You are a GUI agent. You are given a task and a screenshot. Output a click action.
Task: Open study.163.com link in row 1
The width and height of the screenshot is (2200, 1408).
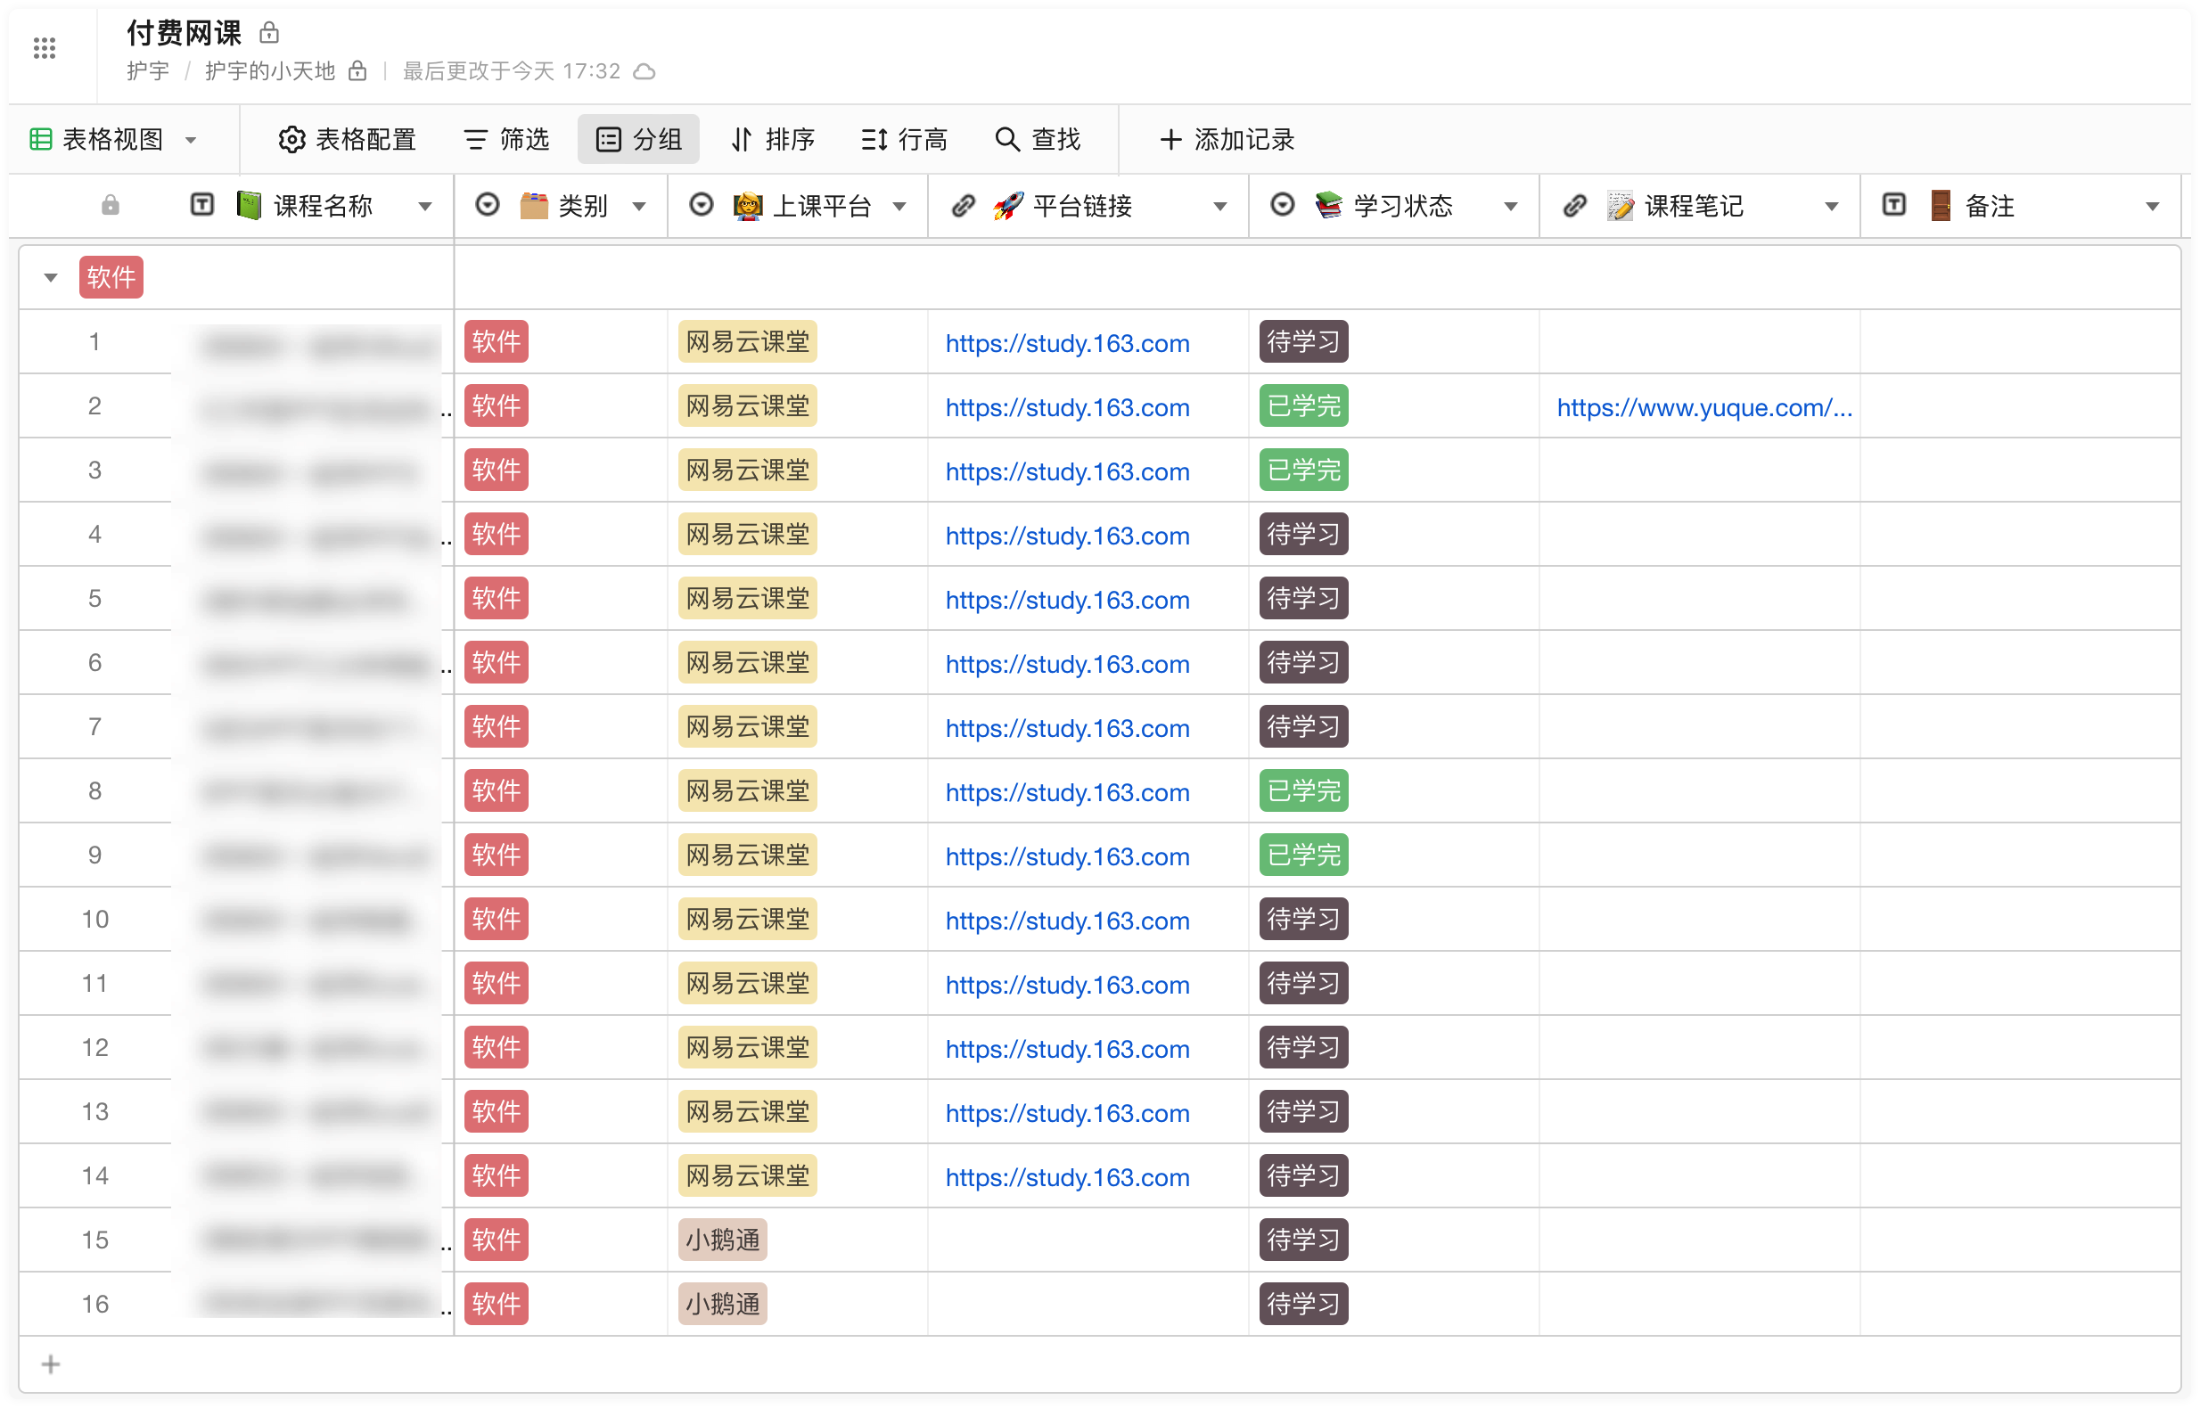pos(1067,343)
